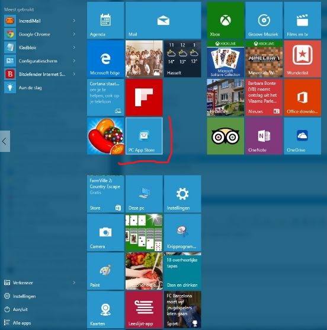Viewport: 327px width, 330px height.
Task: Open the Store tile with FarmVille 2
Action: (105, 194)
